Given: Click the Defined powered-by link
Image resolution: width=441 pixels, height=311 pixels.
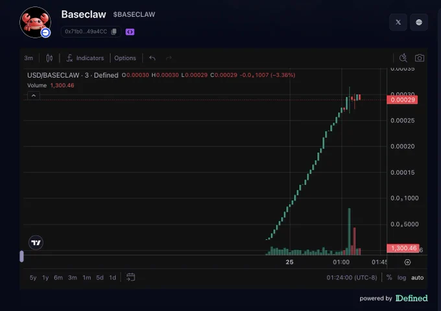Looking at the screenshot, I should 411,298.
